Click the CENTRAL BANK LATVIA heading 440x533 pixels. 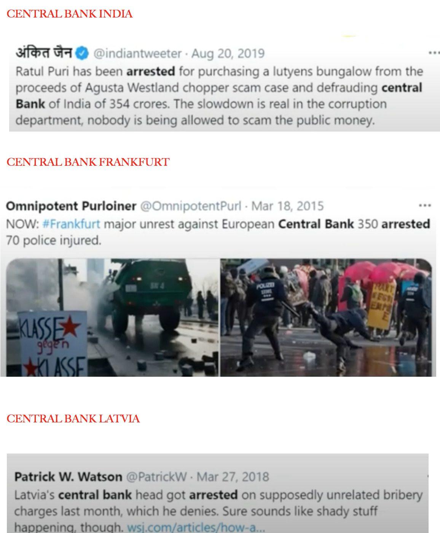[73, 419]
